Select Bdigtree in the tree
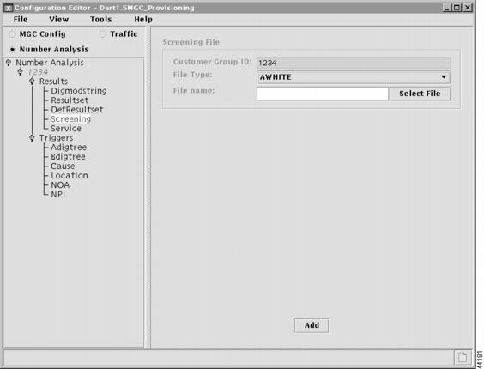Screen dimensions: 484x369 tap(68, 156)
